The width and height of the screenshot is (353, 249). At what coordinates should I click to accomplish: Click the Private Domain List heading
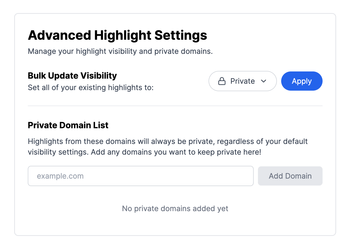pyautogui.click(x=68, y=125)
